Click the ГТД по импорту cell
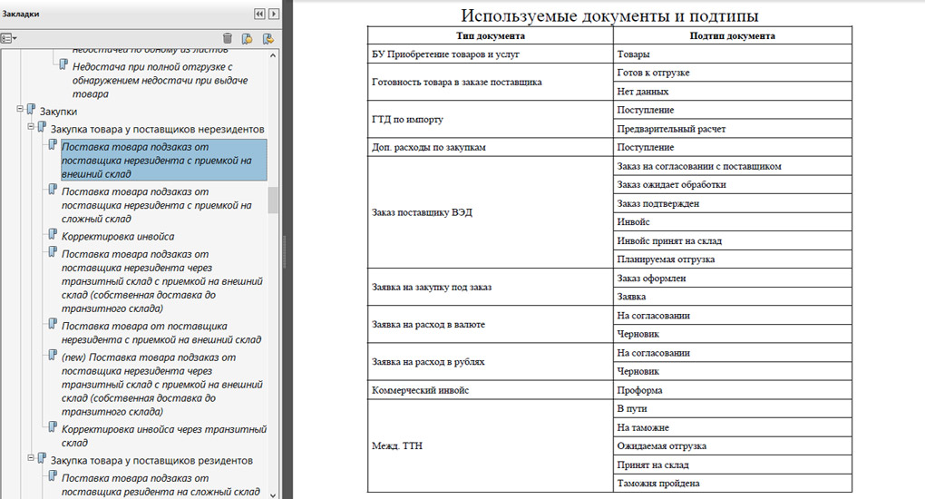Image resolution: width=925 pixels, height=499 pixels. tap(491, 119)
